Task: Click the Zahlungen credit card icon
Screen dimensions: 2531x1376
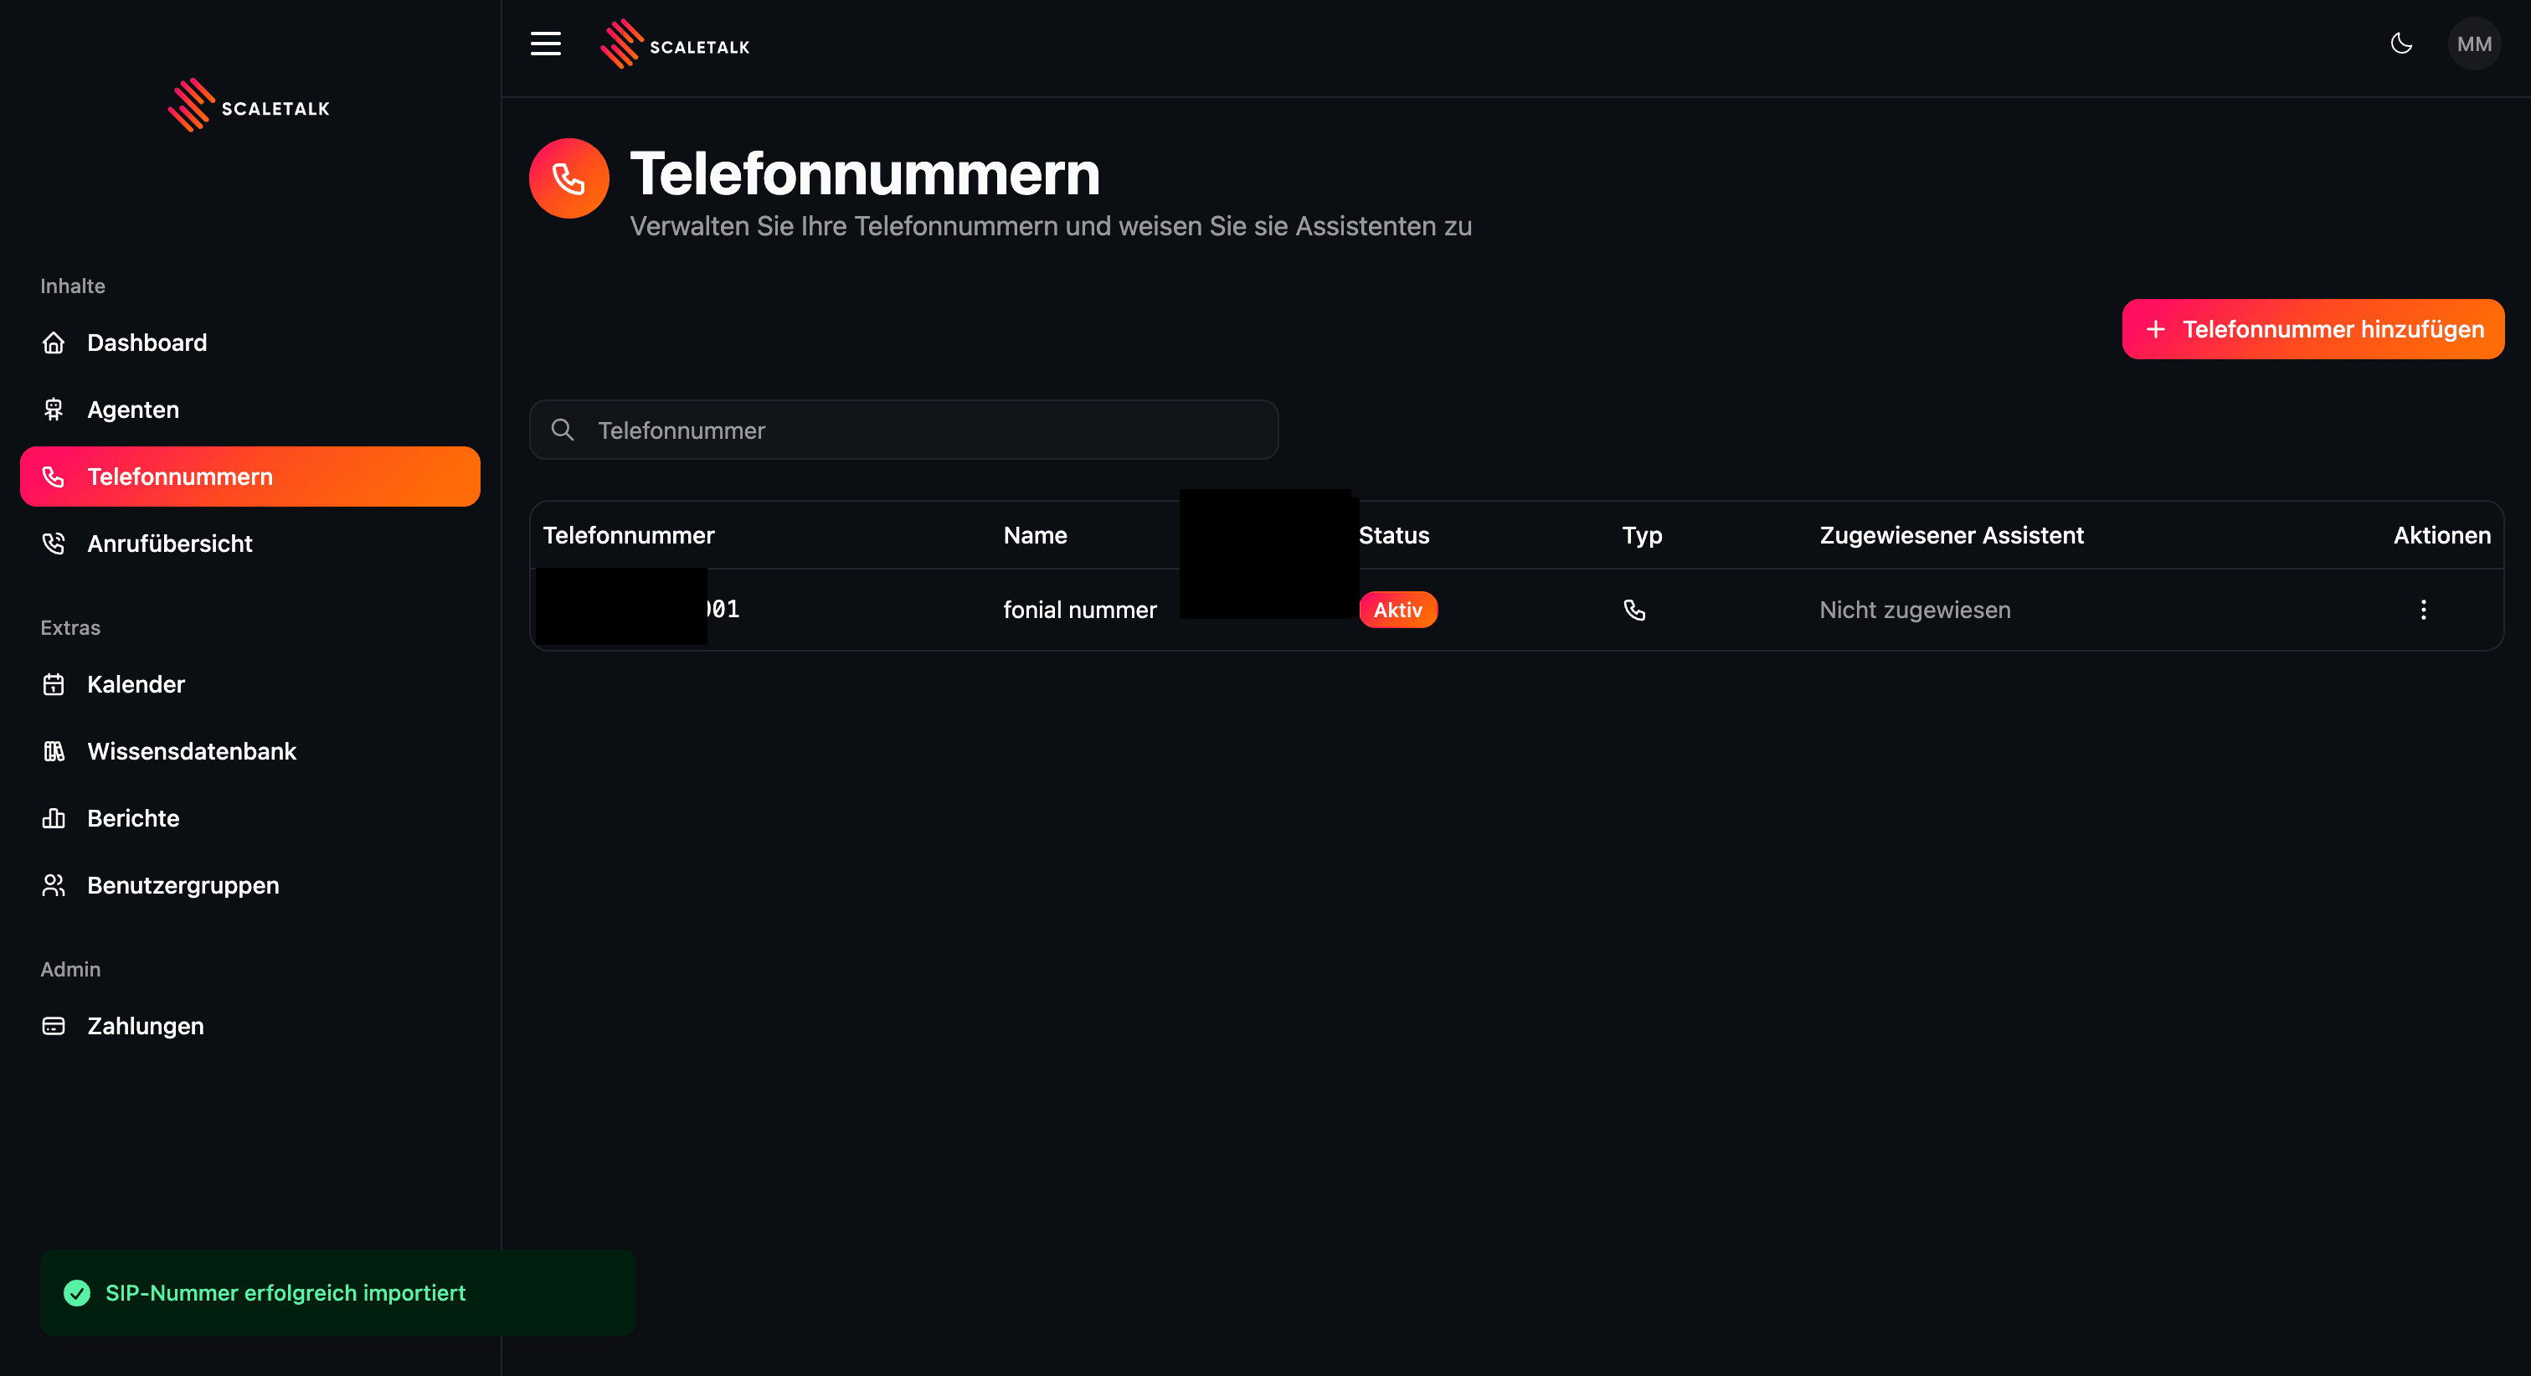Action: pyautogui.click(x=54, y=1026)
